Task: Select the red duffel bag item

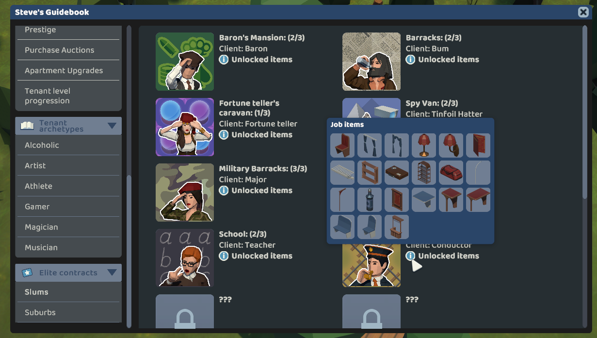Action: 451,173
